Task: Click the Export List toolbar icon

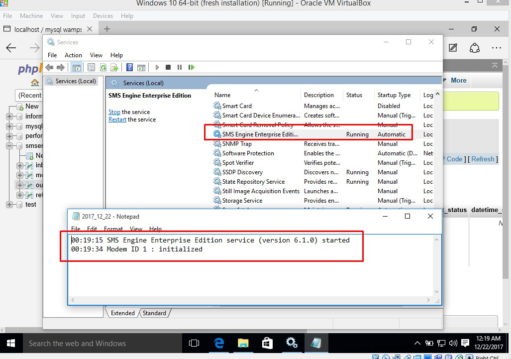Action: point(114,67)
